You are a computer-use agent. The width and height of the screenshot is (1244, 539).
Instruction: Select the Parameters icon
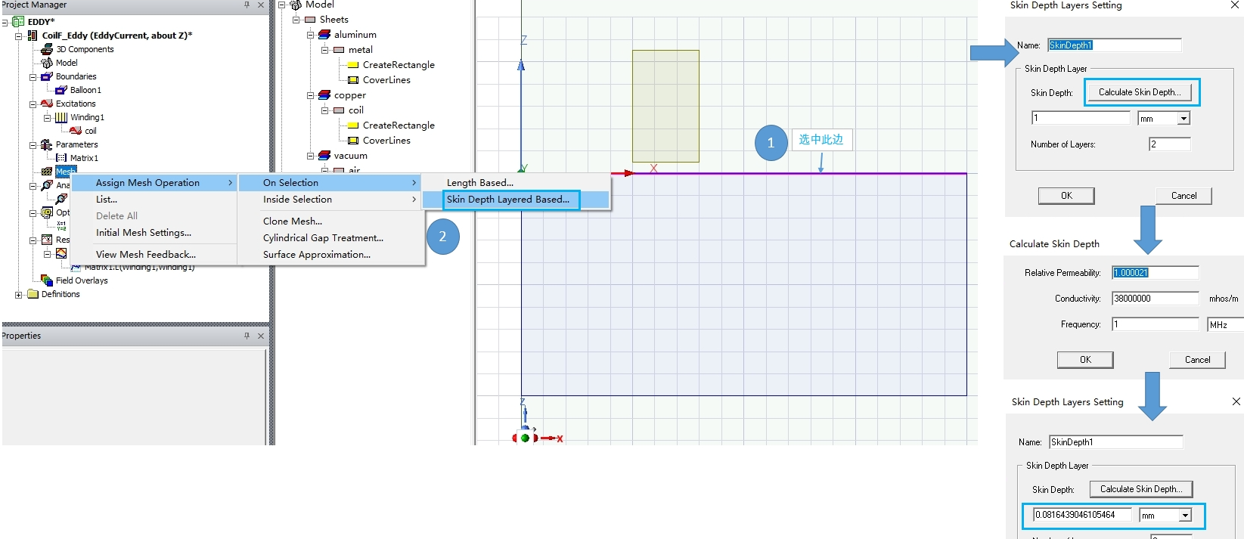(x=46, y=144)
